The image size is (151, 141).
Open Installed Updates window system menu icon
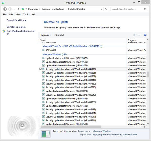click(x=3, y=3)
